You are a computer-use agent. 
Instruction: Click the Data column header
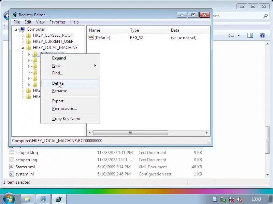click(x=189, y=30)
